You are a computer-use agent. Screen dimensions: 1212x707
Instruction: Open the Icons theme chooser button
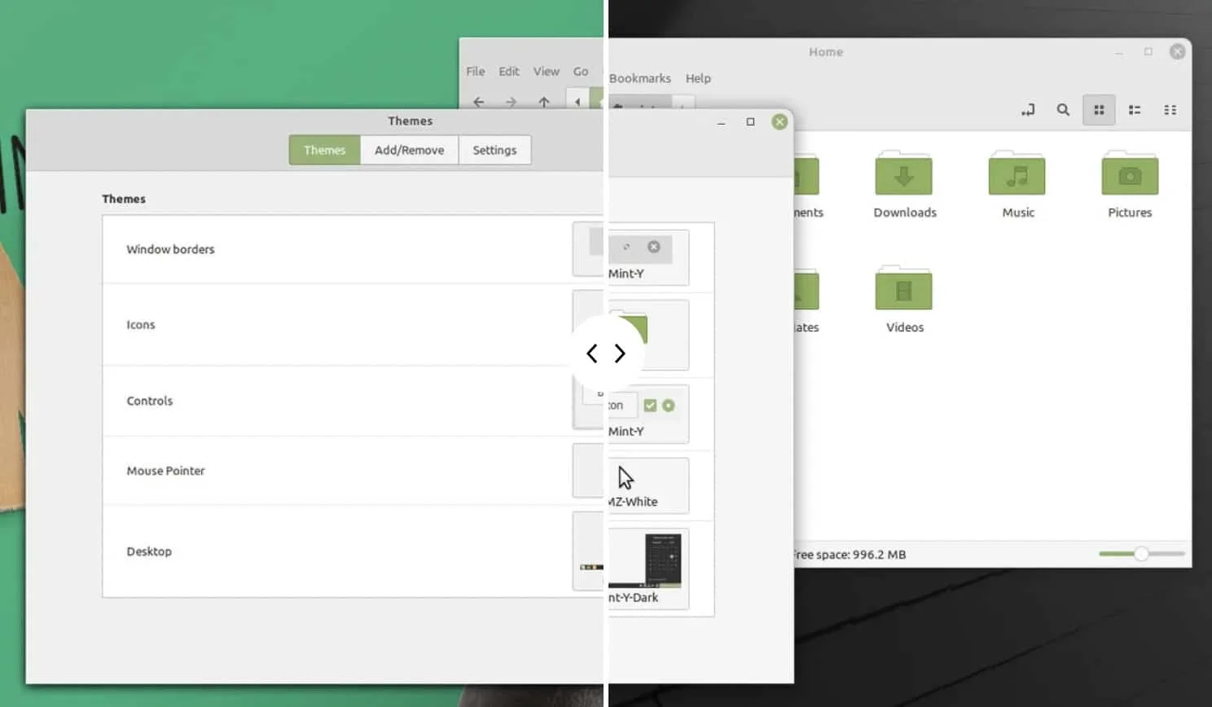click(x=631, y=331)
